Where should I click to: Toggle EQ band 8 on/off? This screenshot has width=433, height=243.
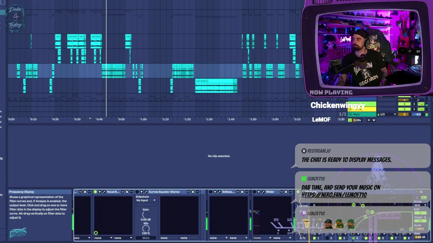405,238
